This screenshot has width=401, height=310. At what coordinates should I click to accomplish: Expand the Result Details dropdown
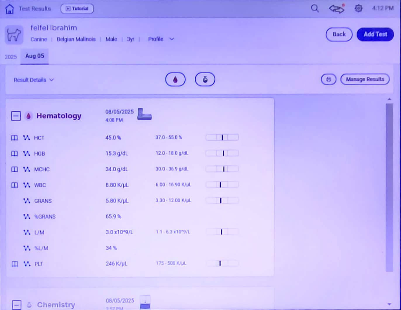34,80
